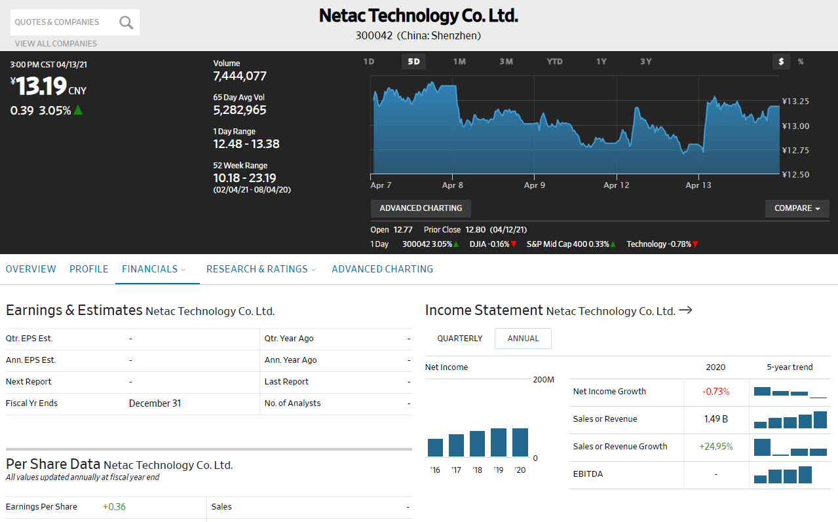Click the EBITDA 5-year trend chart
The width and height of the screenshot is (838, 522).
click(x=783, y=474)
